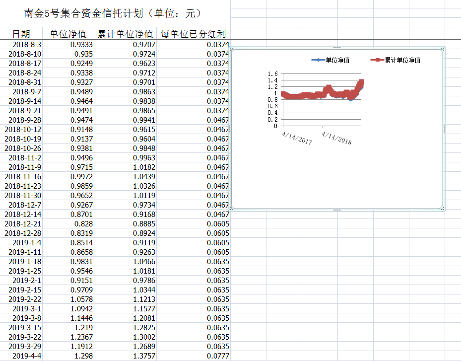Viewport: 461px width, 361px height.
Task: Select the 0.9137 net value cell
Action: tap(68, 139)
